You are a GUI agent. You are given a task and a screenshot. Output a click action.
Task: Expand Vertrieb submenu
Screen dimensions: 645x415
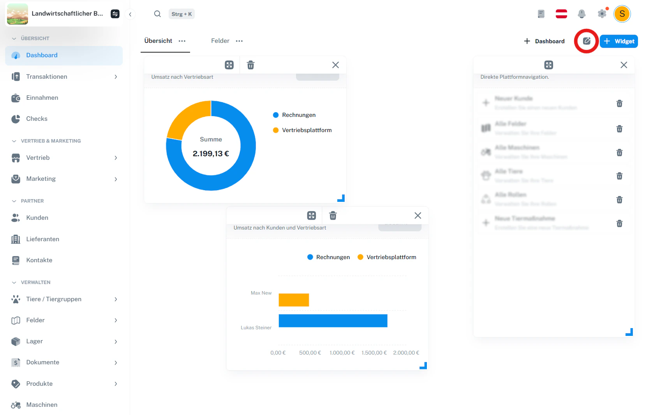[x=116, y=158]
